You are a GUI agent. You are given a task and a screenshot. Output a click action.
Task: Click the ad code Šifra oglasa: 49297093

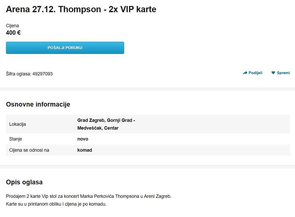29,74
